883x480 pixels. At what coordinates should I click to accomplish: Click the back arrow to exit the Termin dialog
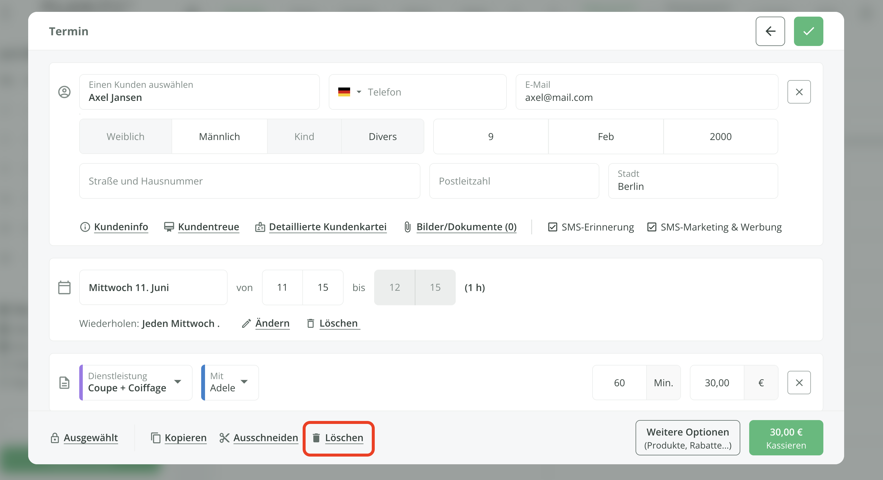click(770, 31)
